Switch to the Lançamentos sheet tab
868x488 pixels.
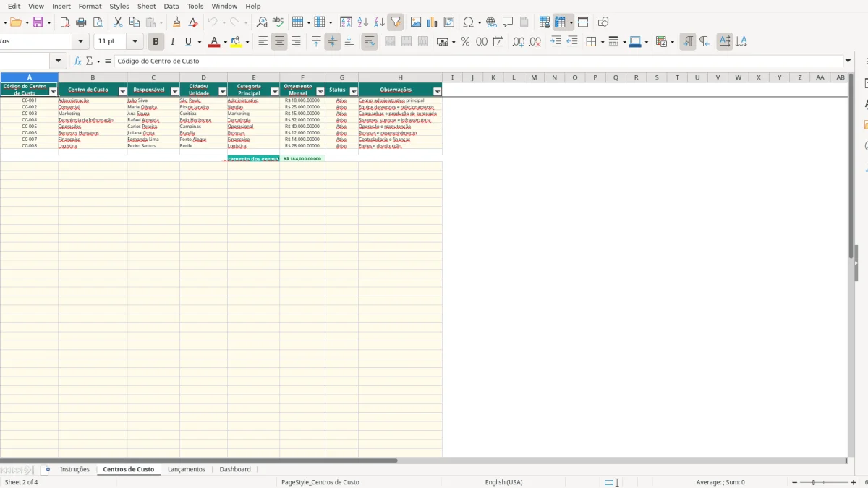187,469
